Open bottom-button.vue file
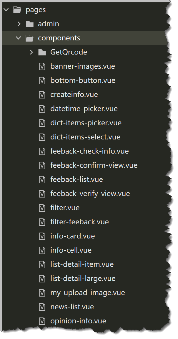This screenshot has height=339, width=178. [83, 80]
